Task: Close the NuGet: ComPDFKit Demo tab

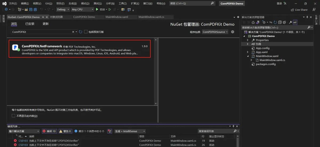Action: coord(47,17)
